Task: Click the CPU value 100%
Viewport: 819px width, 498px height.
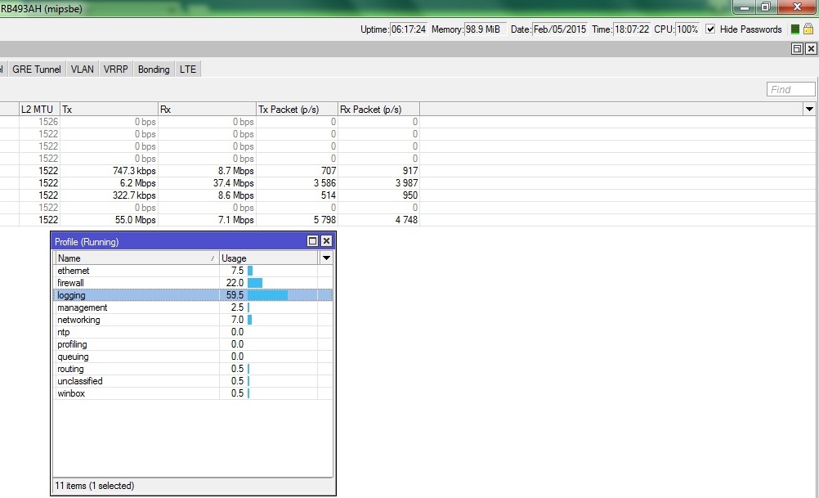Action: 687,29
